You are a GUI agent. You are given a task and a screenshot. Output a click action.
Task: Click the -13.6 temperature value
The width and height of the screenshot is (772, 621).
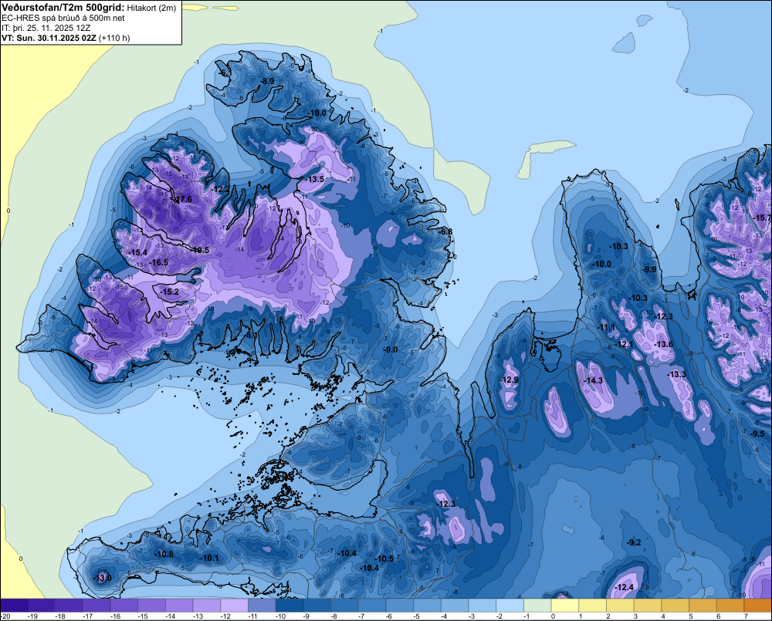click(x=664, y=345)
